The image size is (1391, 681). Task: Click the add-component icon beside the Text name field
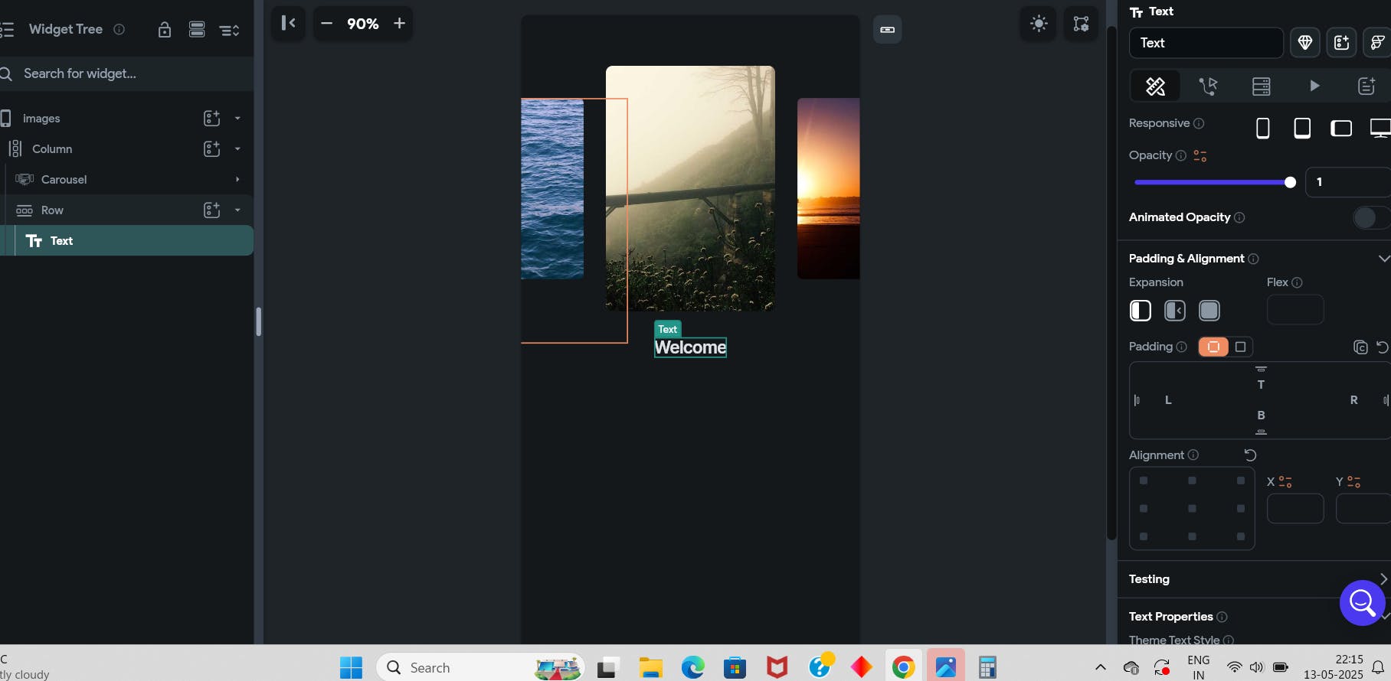1342,43
